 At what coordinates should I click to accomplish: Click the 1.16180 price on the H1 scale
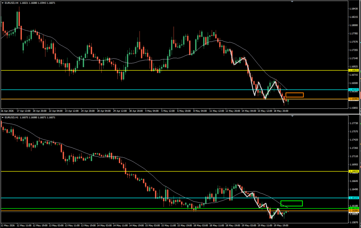[354, 206]
